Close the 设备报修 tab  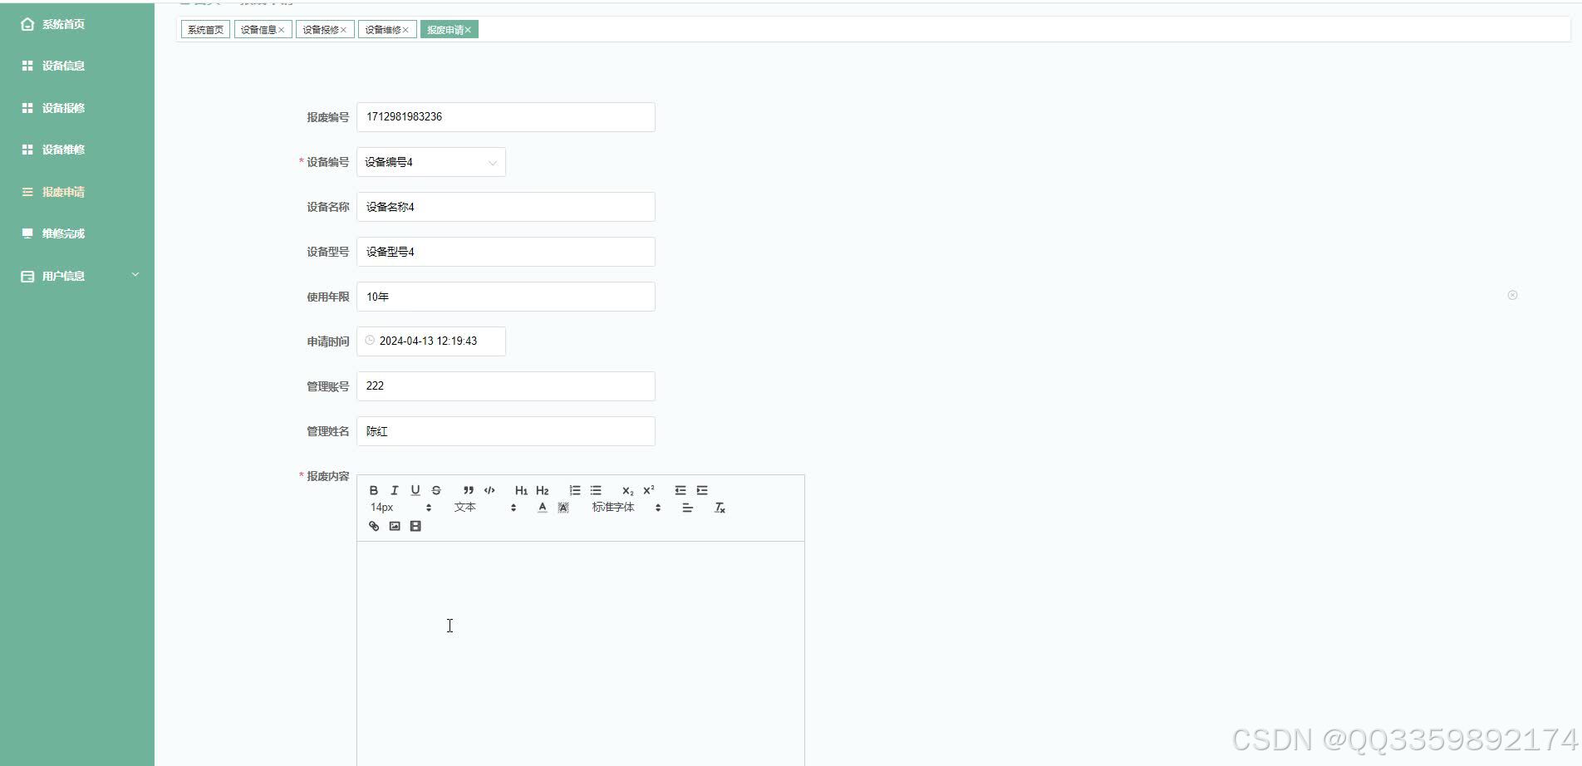click(x=343, y=30)
